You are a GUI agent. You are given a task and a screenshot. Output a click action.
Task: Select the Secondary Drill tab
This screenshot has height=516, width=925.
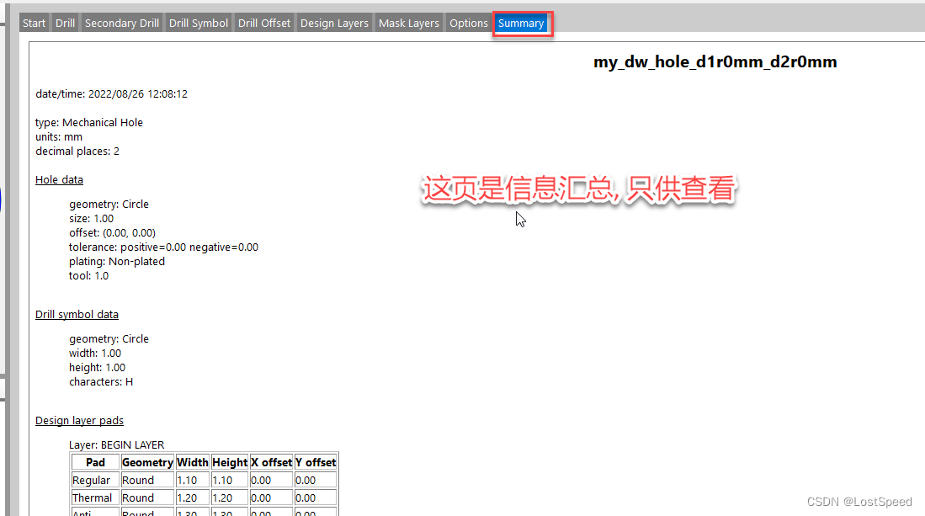(x=122, y=23)
